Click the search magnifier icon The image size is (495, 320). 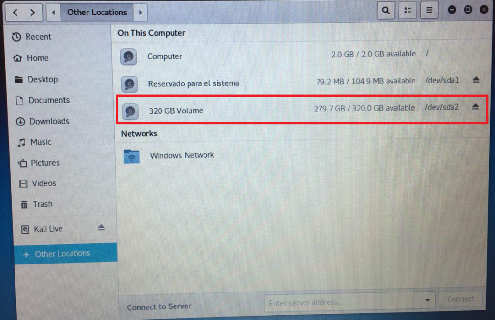pos(386,11)
